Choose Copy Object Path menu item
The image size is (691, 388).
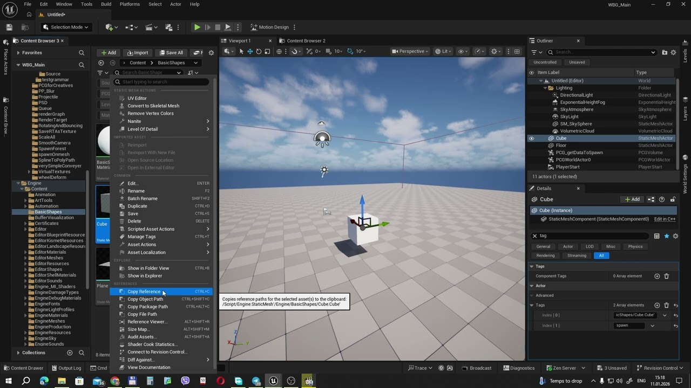(x=161, y=299)
